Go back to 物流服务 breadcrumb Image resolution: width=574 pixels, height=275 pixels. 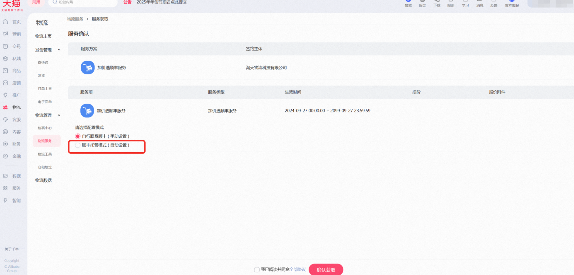click(75, 19)
